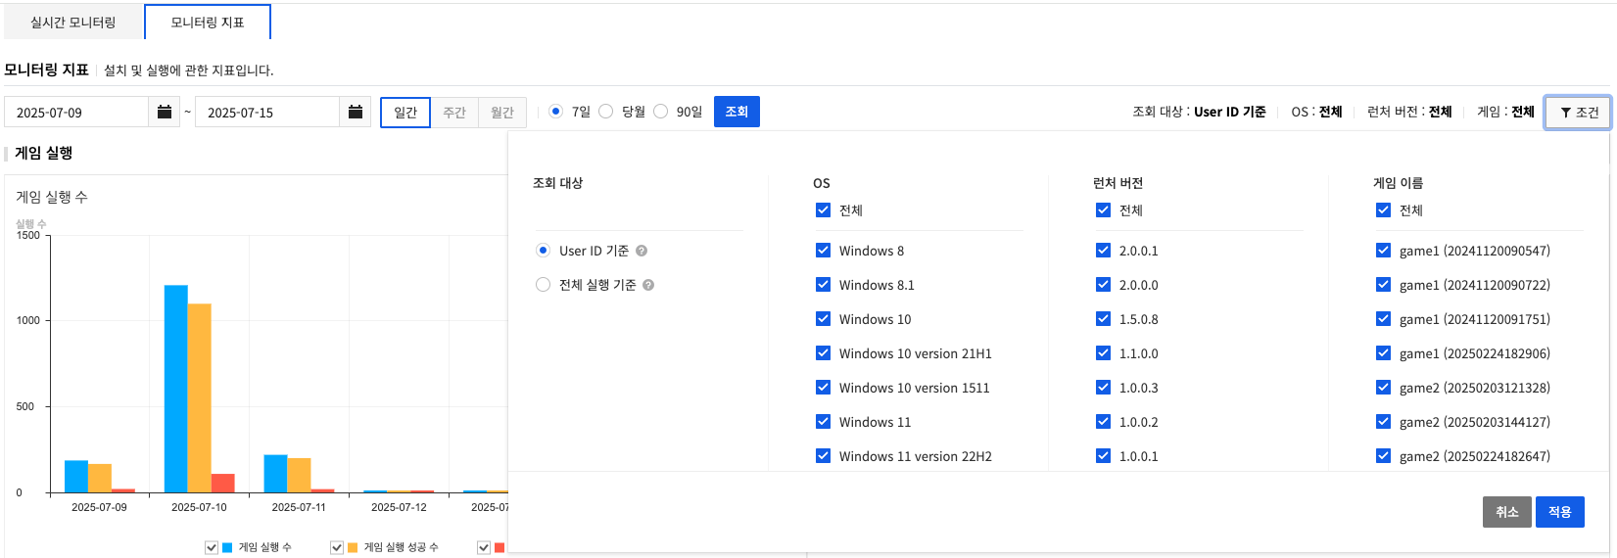Click blue 게임 실행 수 legend swatch

[x=227, y=547]
